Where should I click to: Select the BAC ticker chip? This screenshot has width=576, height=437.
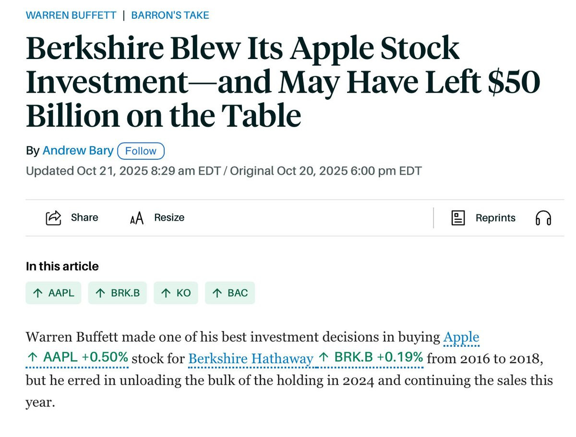230,293
